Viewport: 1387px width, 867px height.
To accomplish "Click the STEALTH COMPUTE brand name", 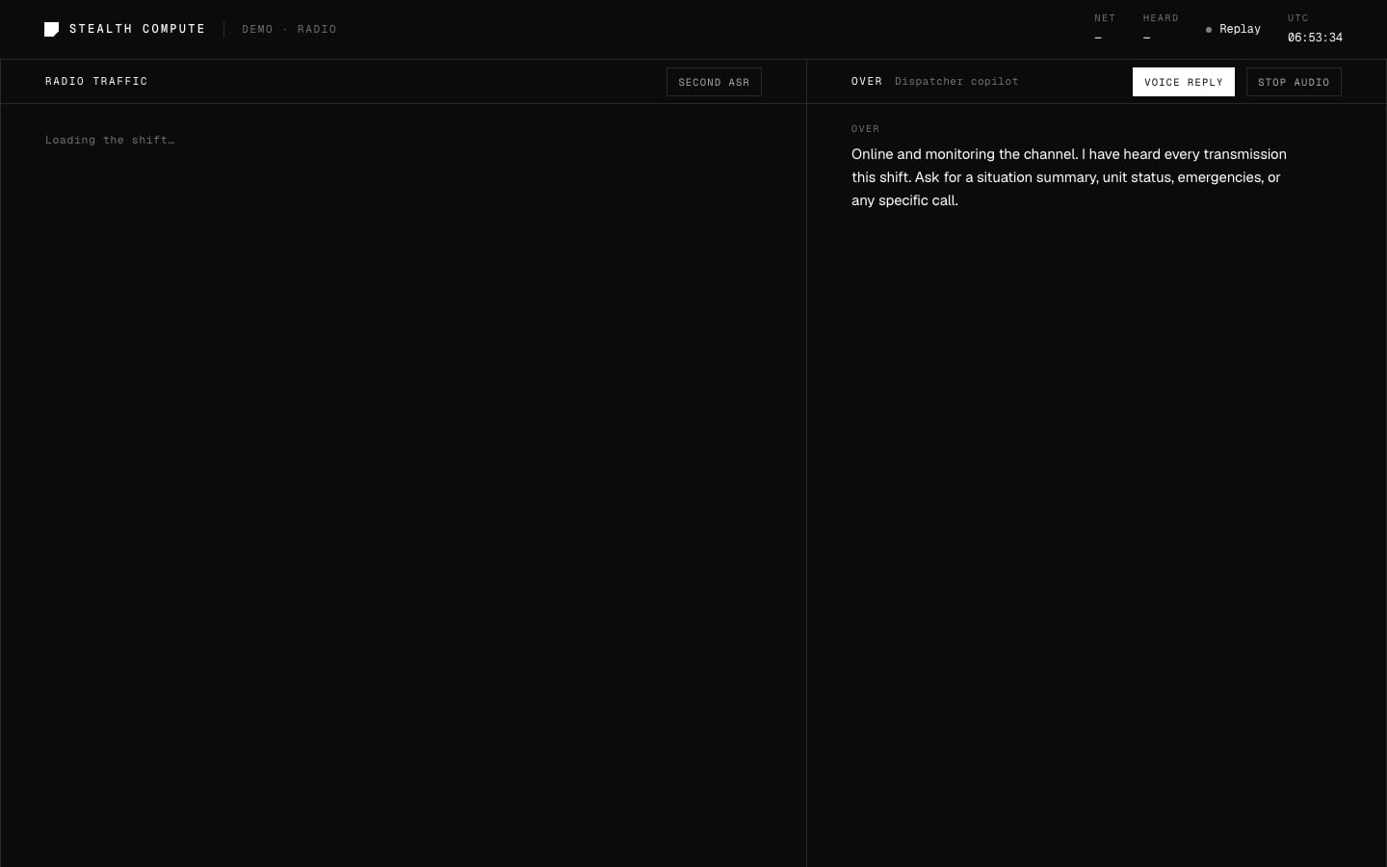I will click(x=138, y=29).
